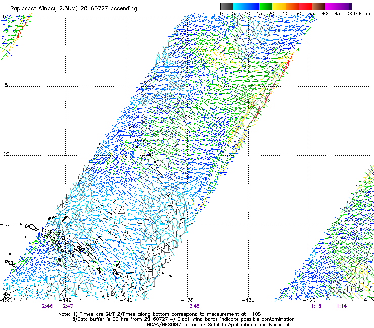Viewport: 374px width, 328px height.
Task: Pick the red 30–35 knots legend segment
Action: [305, 6]
